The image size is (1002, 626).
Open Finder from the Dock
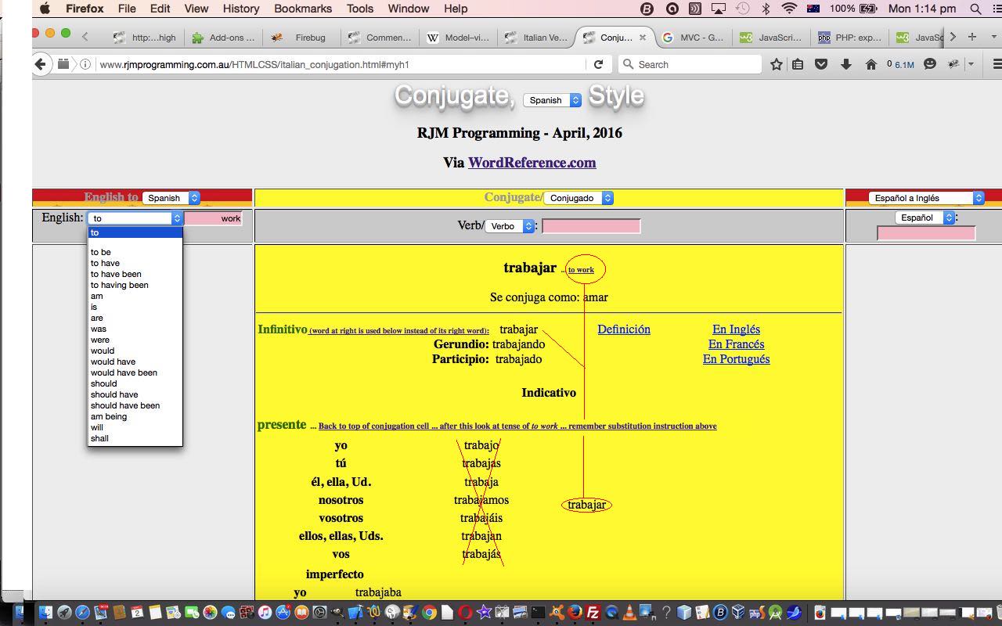pos(45,613)
